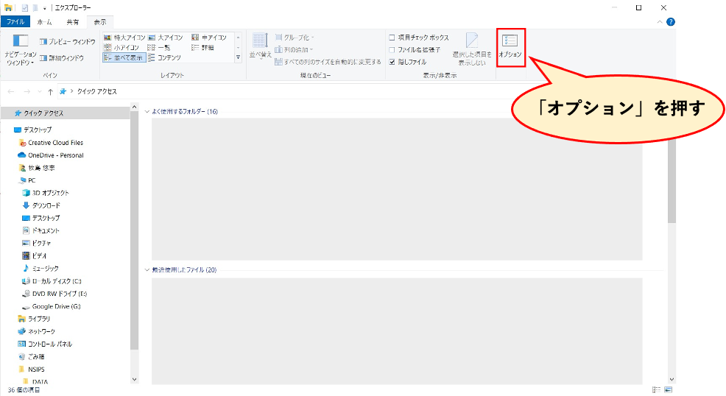Select Google Drive (G:) drive
Screen dimensions: 726x396
56,306
